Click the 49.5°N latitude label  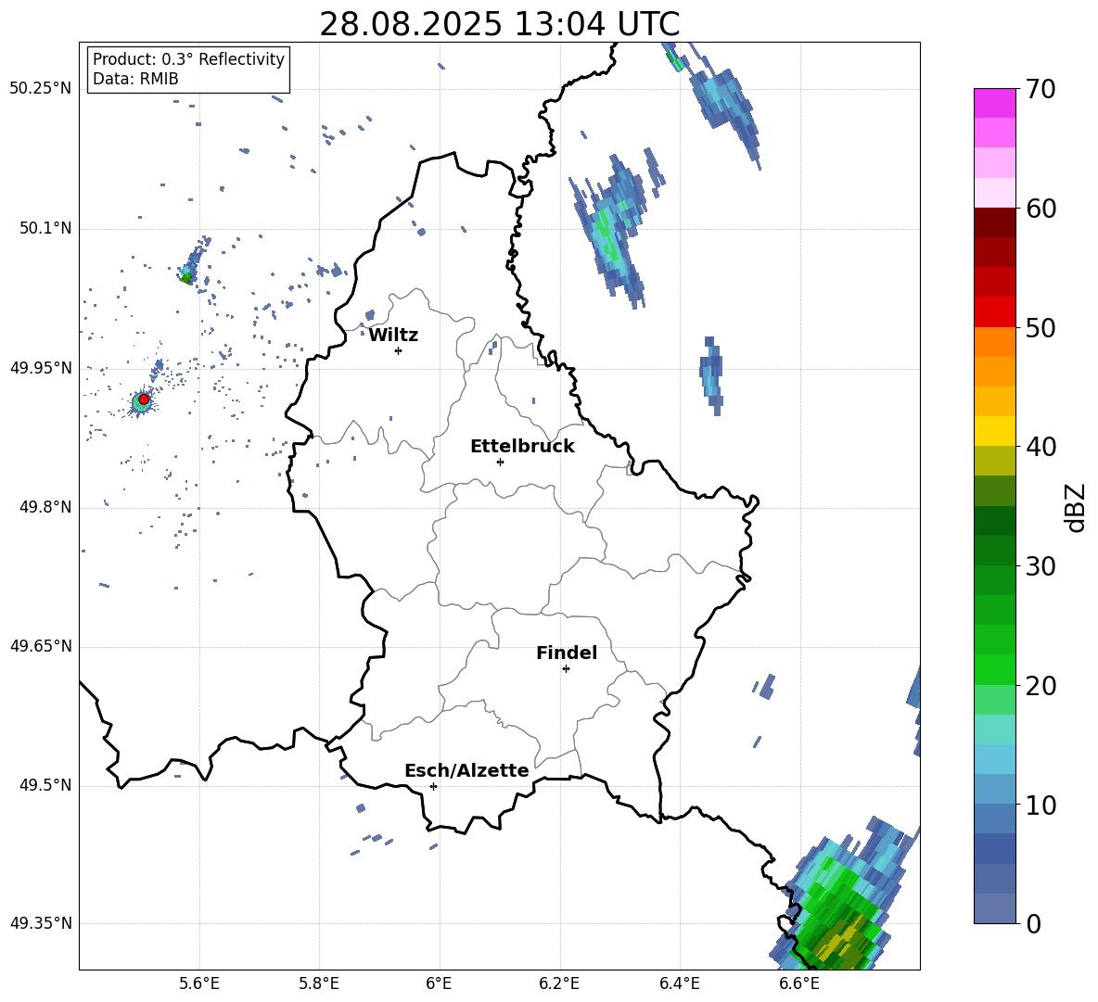[45, 785]
